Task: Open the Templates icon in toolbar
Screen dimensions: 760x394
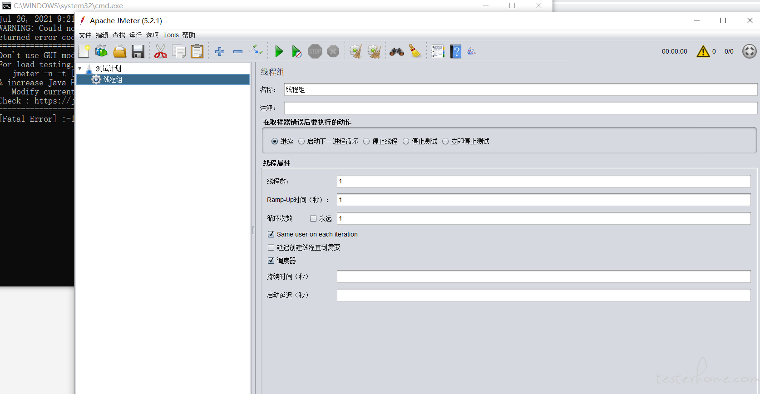Action: (x=102, y=51)
